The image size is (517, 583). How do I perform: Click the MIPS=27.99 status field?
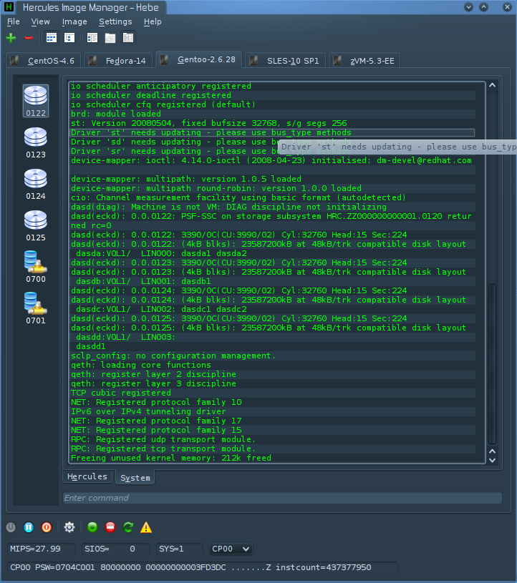click(42, 549)
